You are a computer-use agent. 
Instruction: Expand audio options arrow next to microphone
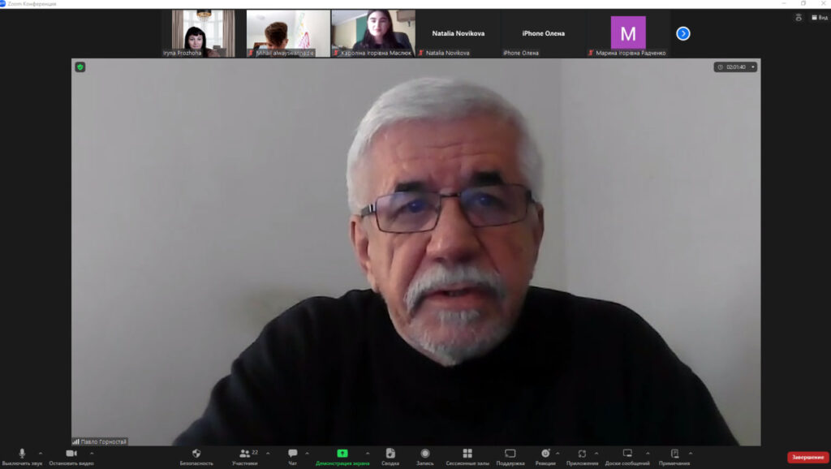[x=41, y=454]
